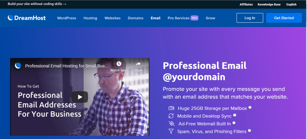Open help icon beside 25GB Storage
The image size is (307, 139).
250,107
